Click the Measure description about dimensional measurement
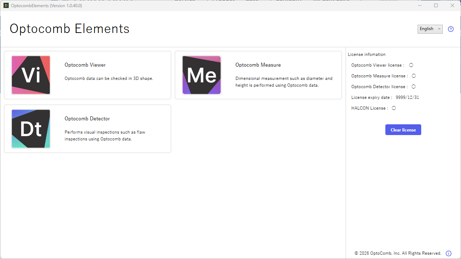461x259 pixels. click(x=284, y=82)
